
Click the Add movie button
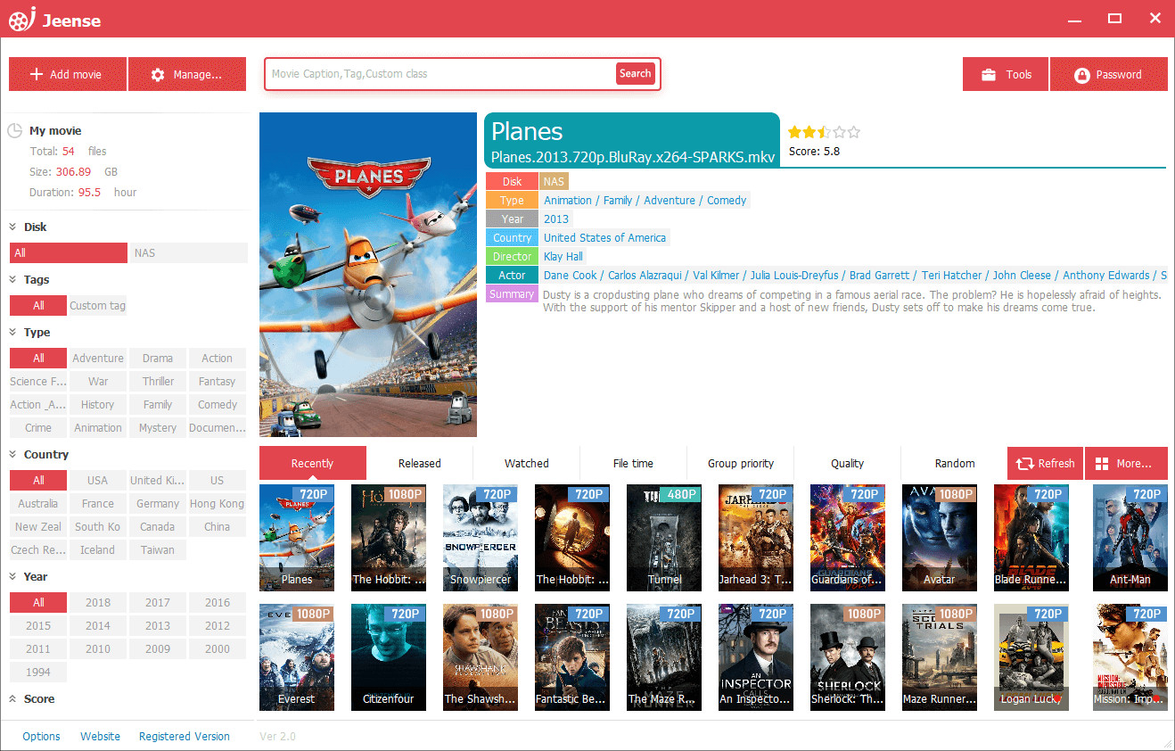click(68, 75)
